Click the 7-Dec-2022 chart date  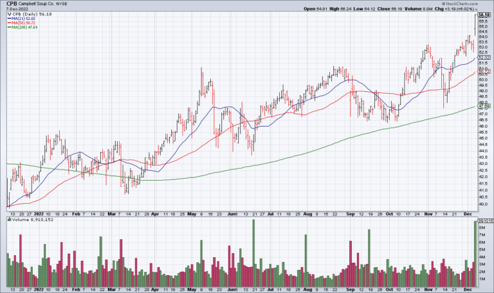[17, 9]
